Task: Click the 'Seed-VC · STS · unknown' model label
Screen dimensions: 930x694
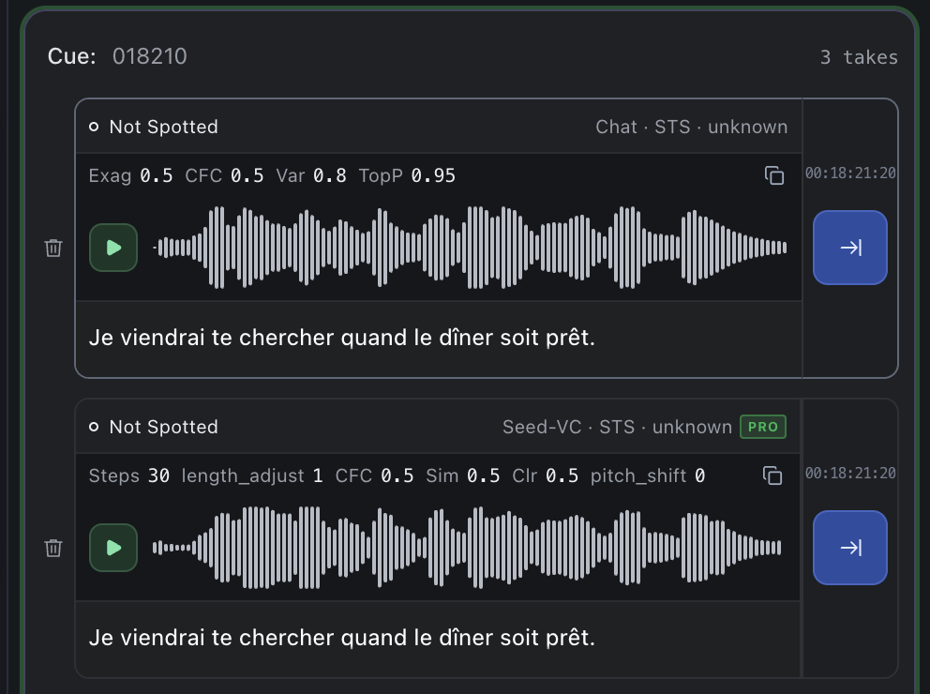Action: coord(618,427)
